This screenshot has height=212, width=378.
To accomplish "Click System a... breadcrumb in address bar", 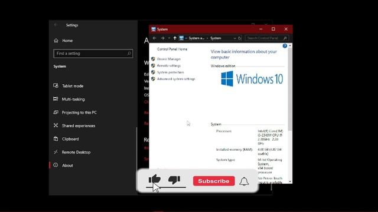I will pos(197,38).
